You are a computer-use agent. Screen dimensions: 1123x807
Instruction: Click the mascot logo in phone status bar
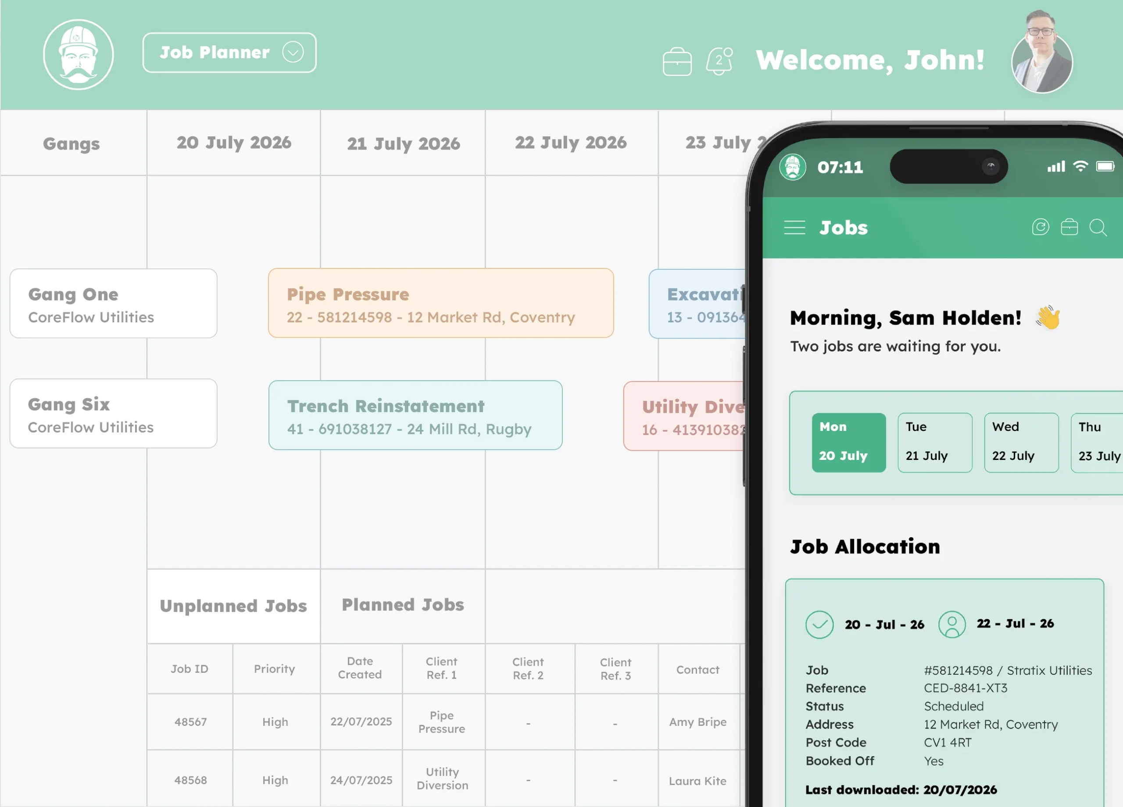[792, 167]
